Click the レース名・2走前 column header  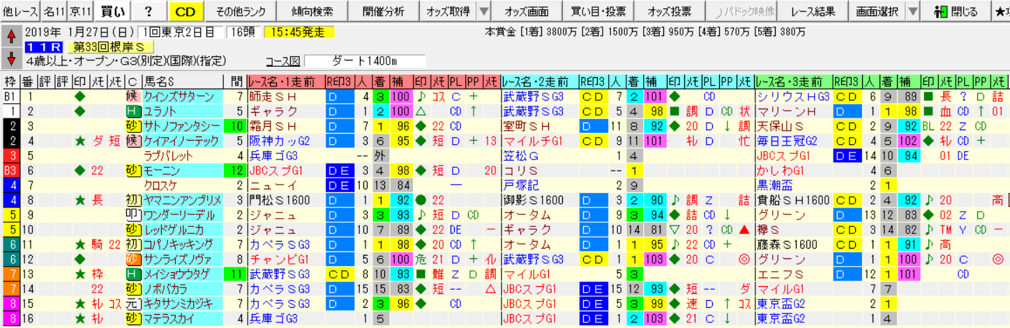(541, 81)
